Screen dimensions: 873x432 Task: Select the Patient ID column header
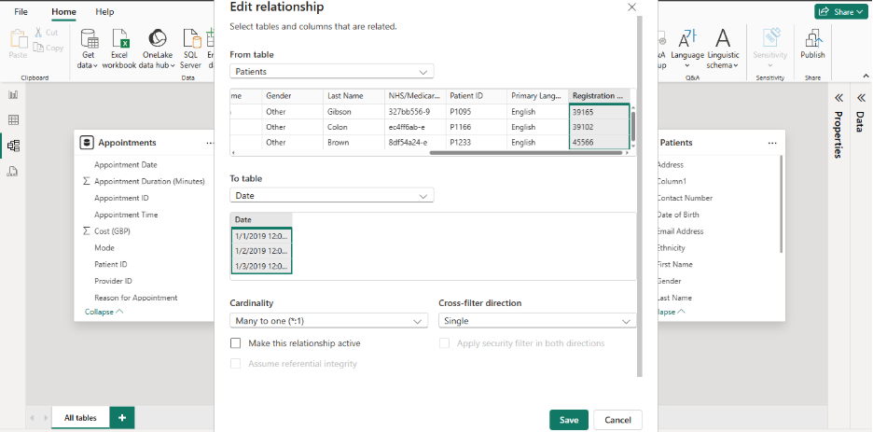476,96
